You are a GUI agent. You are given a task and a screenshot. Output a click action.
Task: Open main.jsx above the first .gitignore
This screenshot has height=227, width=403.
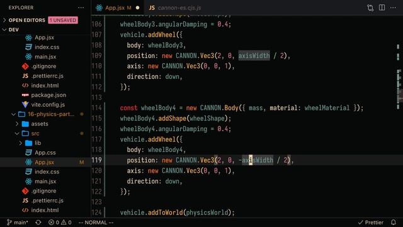pyautogui.click(x=45, y=57)
